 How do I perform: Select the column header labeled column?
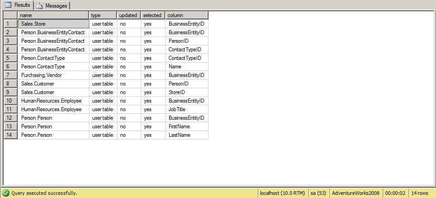point(186,15)
